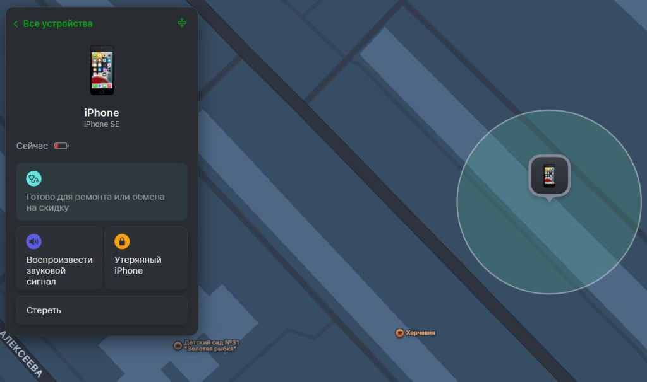Click the iPhone device name heading
The width and height of the screenshot is (647, 382).
(102, 113)
